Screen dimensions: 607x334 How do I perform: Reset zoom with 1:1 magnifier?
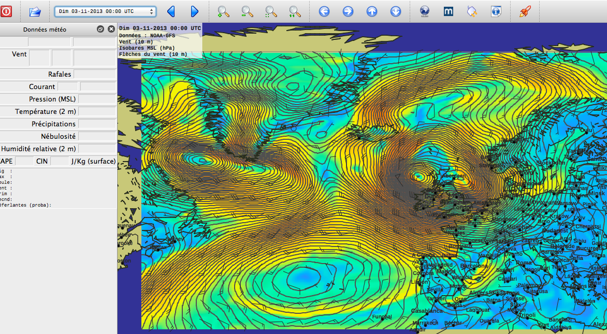[x=295, y=11]
